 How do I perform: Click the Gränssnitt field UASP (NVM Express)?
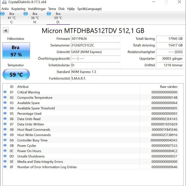95,52
